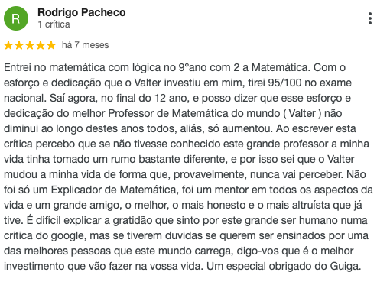
Task: Click the phrase "Explicador de Matemática"
Action: click(115, 190)
